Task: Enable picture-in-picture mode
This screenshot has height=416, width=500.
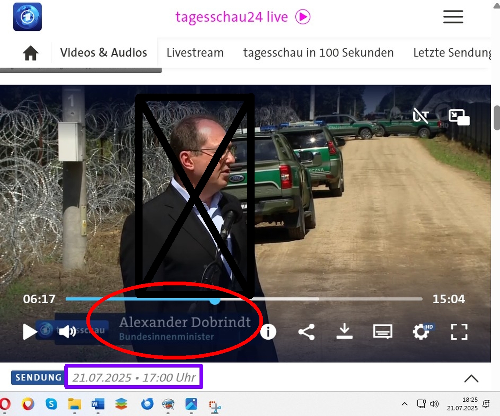Action: tap(459, 117)
